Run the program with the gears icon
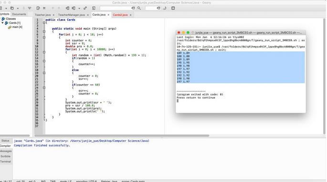The image size is (327, 182). tap(85, 8)
